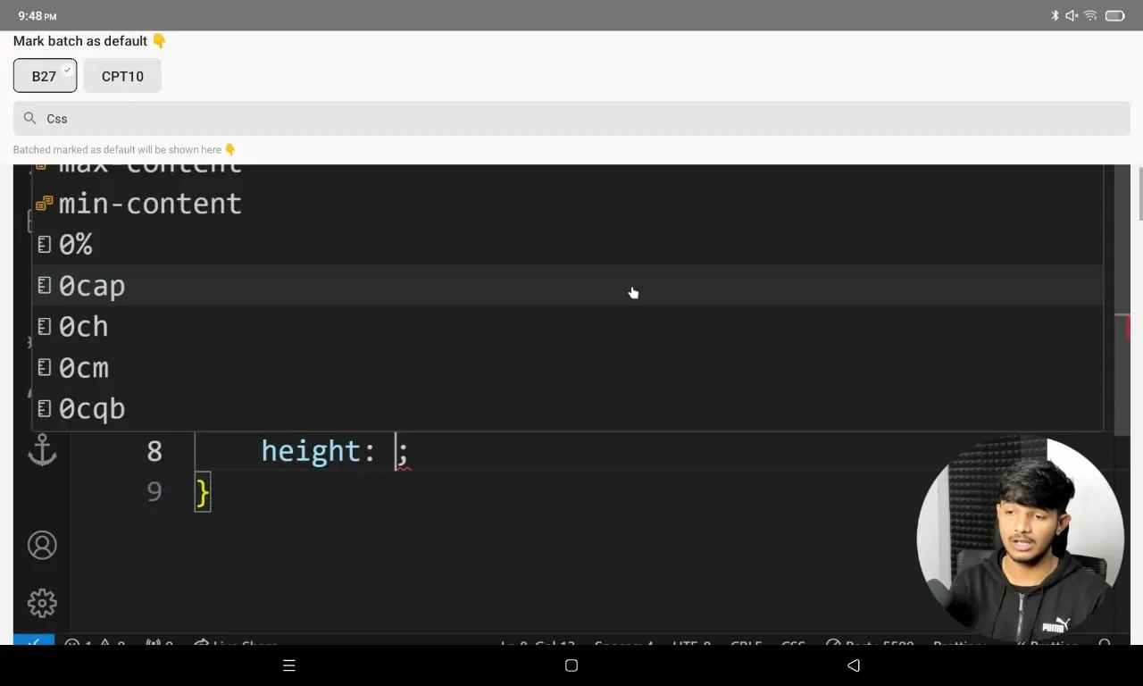1143x686 pixels.
Task: Open the Manage gear icon
Action: (x=42, y=603)
